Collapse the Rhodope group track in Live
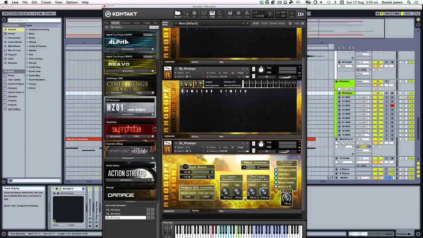 [336, 81]
